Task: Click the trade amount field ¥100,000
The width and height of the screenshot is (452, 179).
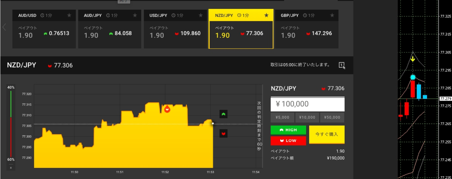Action: (x=308, y=104)
